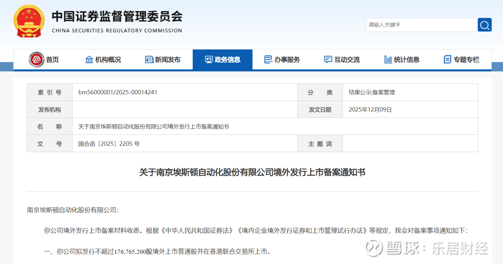
Task: Click the 文号 label cell
Action: 50,144
